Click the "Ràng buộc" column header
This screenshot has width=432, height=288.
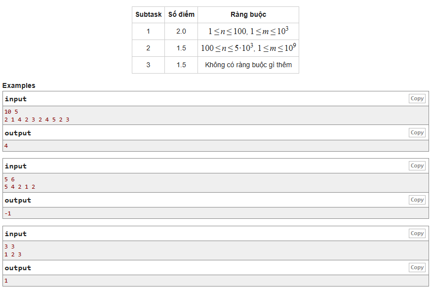[x=248, y=15]
